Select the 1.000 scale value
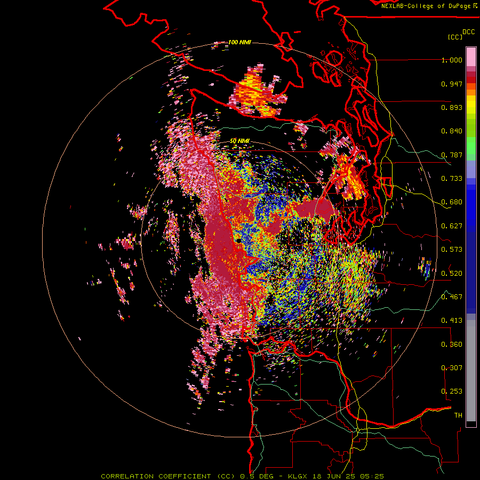 [x=452, y=60]
